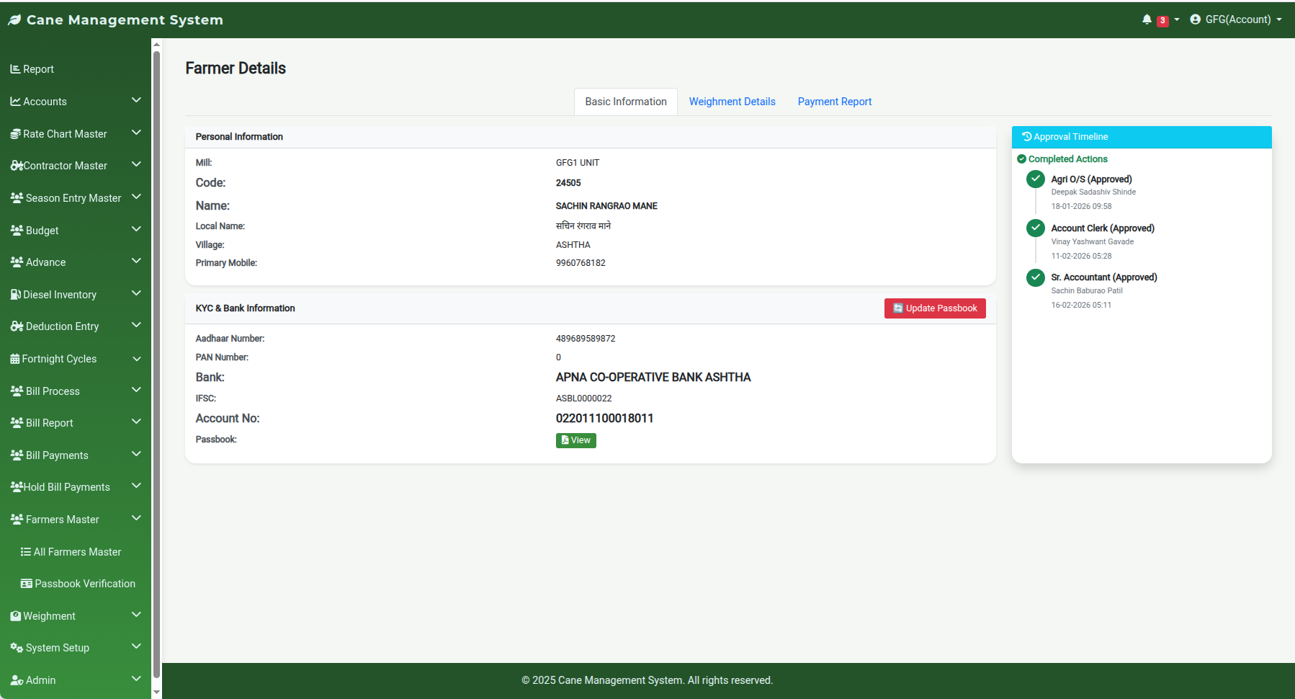
Task: Expand the Bill Report chevron
Action: point(136,422)
